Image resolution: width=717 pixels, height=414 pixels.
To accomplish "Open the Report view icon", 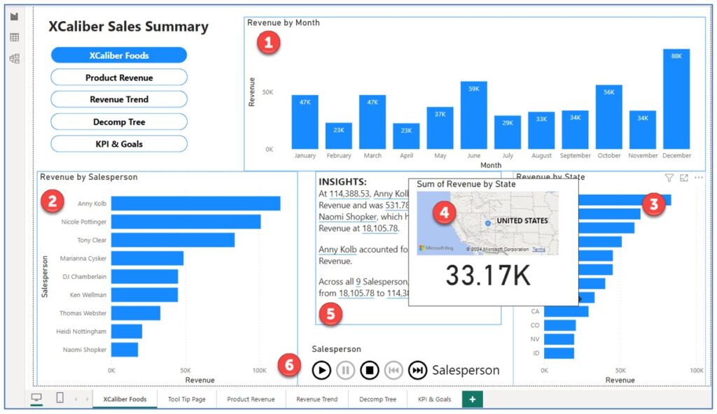I will point(15,17).
